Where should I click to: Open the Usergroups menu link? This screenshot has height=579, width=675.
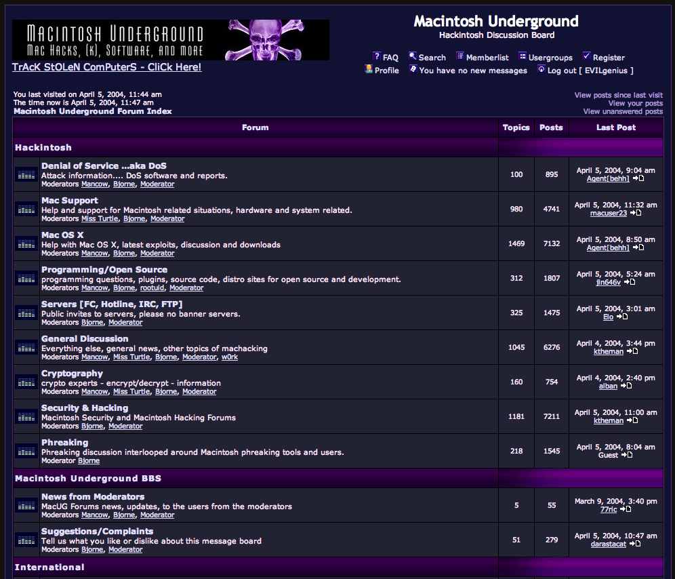(550, 58)
